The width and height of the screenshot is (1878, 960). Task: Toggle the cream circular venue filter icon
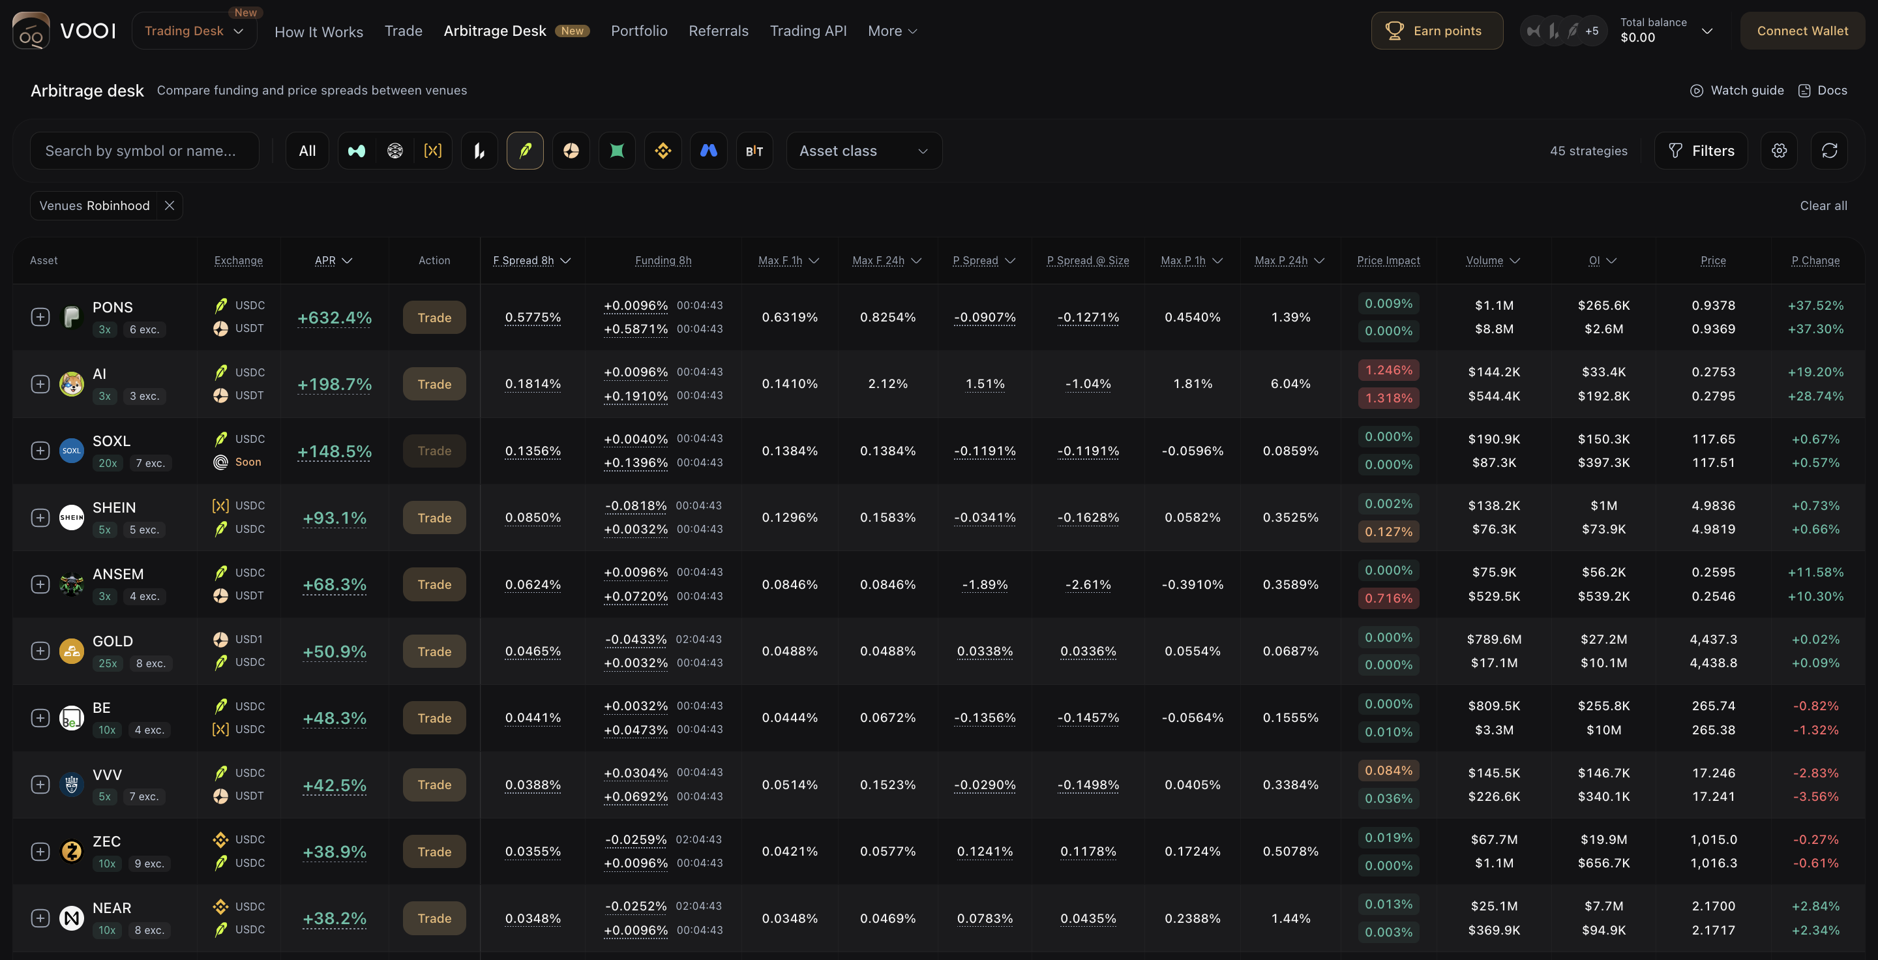(571, 151)
